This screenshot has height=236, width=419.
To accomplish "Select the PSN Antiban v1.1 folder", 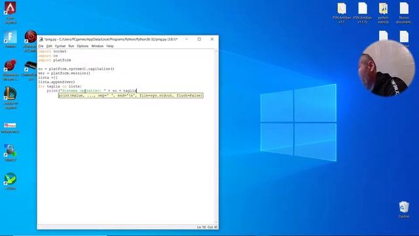I will (342, 13).
